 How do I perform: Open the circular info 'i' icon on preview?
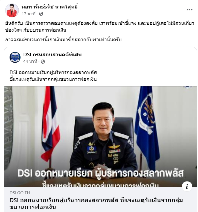[187, 187]
